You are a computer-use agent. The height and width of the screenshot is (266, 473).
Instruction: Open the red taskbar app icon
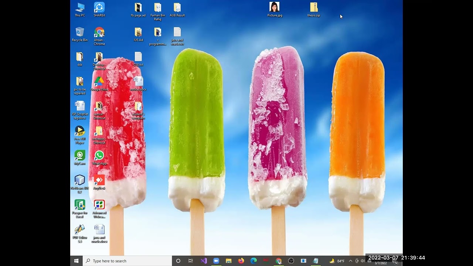[266, 261]
